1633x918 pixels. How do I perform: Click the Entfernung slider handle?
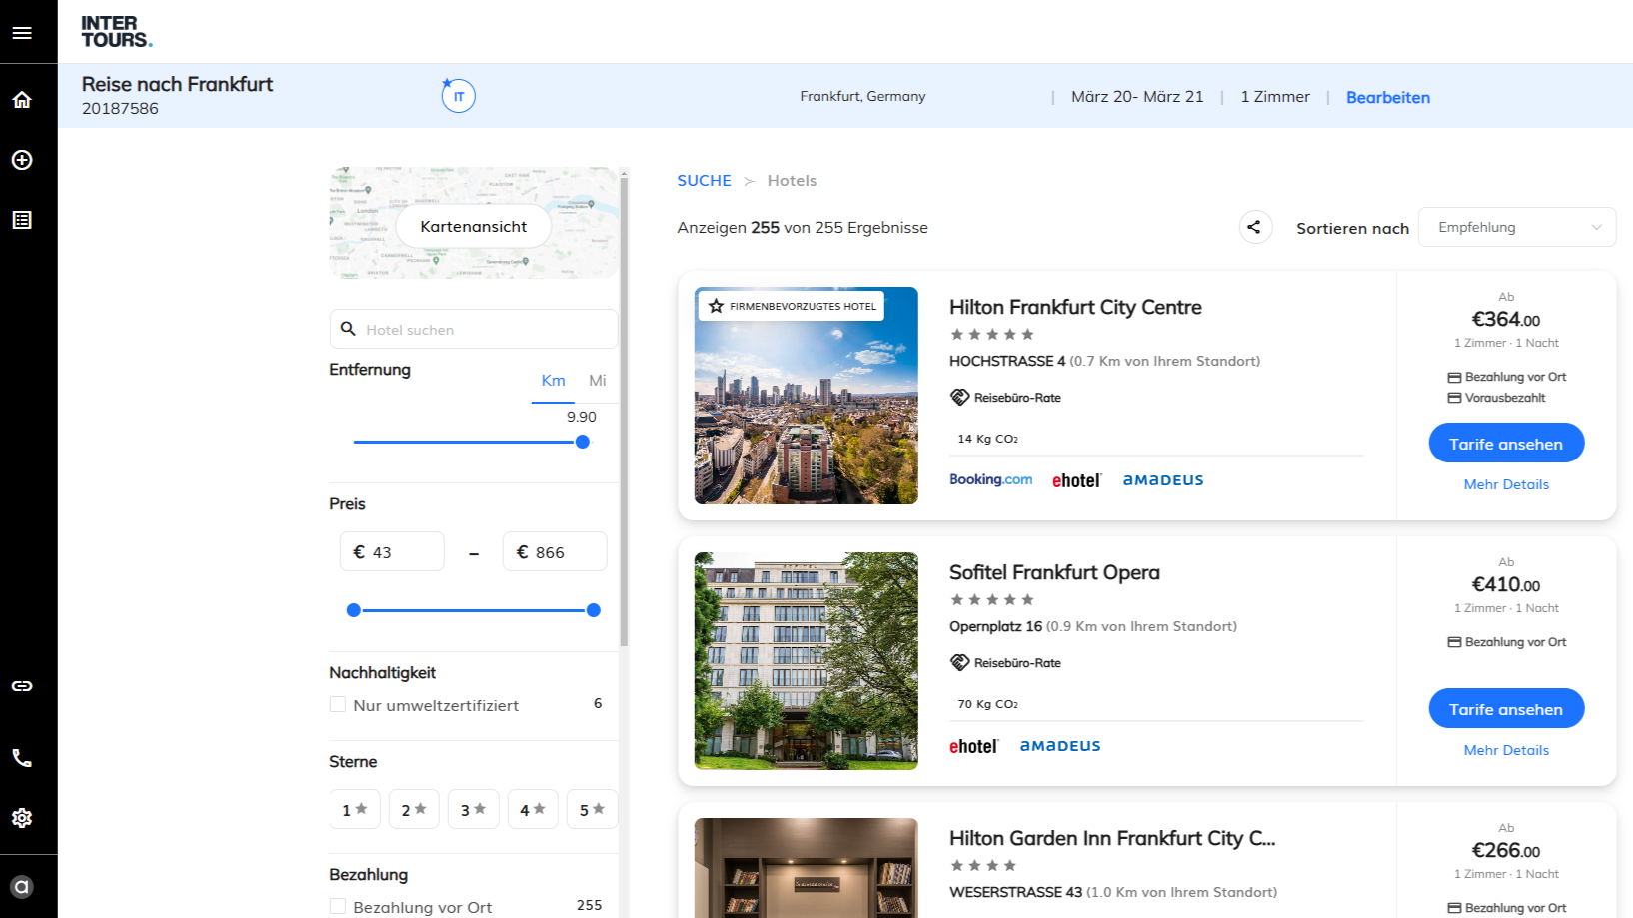click(x=583, y=442)
